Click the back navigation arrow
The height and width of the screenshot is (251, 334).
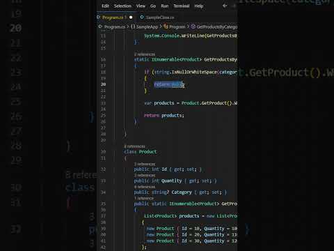225,6
